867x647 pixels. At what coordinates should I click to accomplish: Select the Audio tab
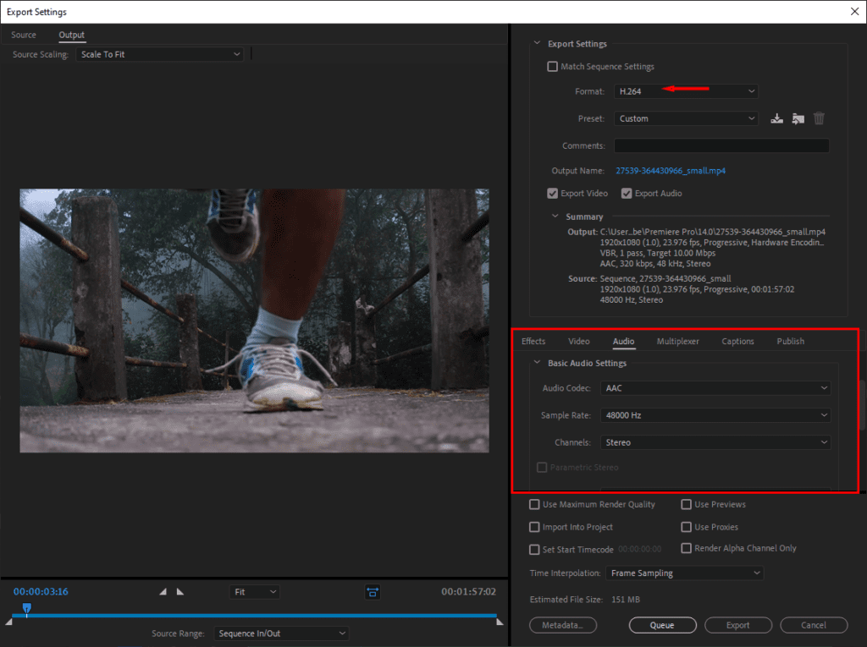pyautogui.click(x=623, y=341)
